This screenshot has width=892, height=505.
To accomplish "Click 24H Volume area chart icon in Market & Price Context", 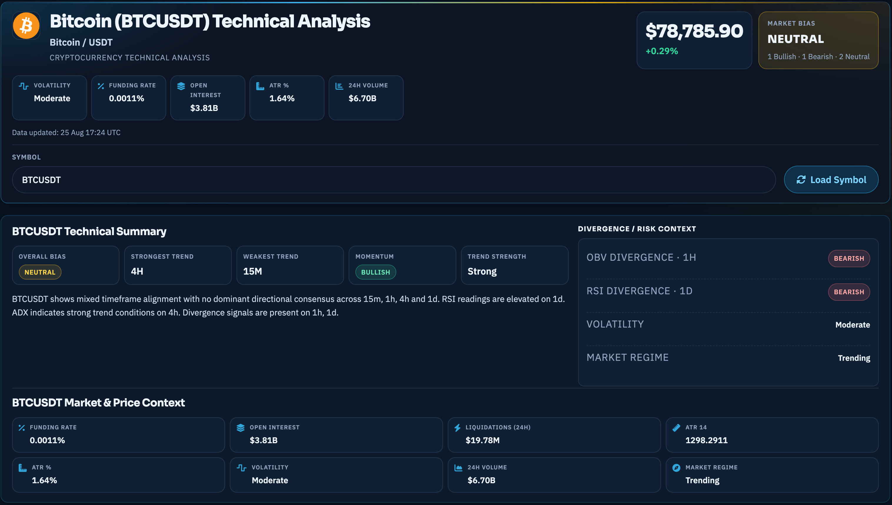I will pyautogui.click(x=458, y=468).
